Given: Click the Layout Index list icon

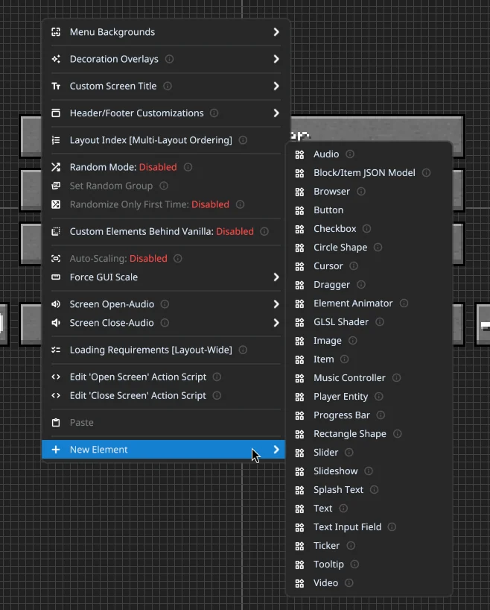Looking at the screenshot, I should click(x=56, y=140).
